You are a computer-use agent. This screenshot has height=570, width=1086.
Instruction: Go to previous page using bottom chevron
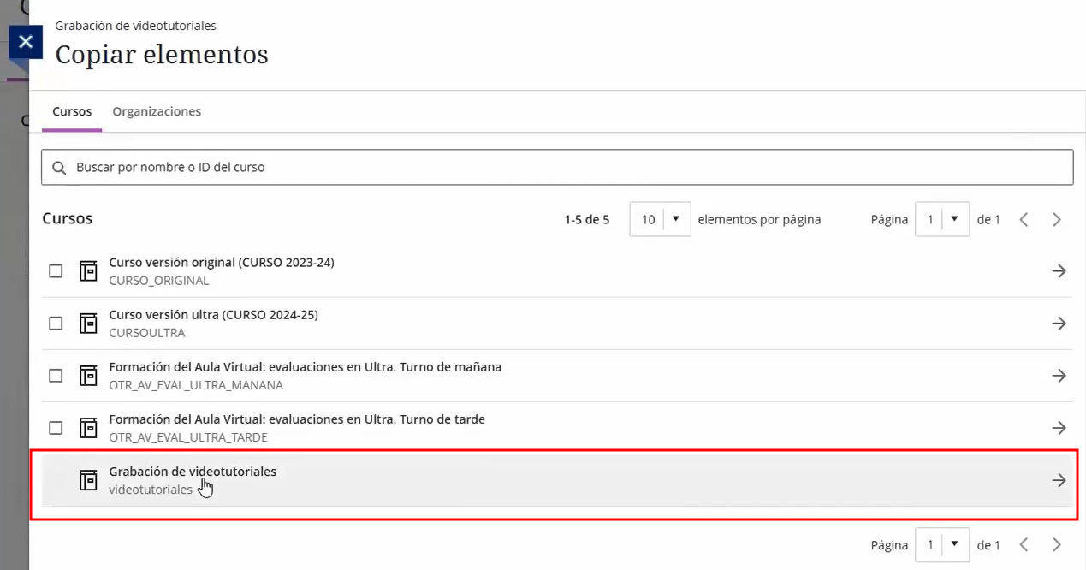click(1024, 544)
